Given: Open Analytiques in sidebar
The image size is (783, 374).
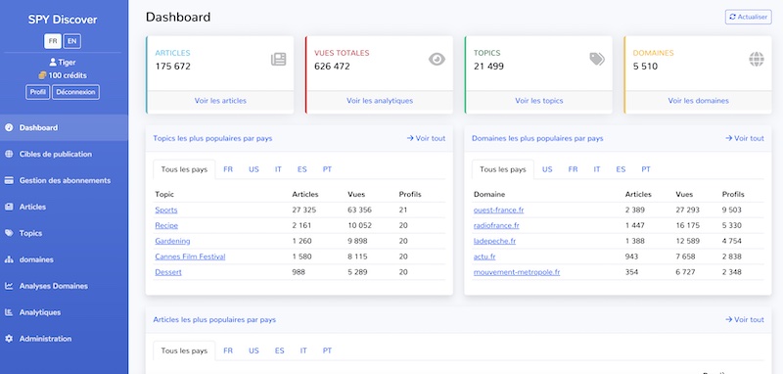Looking at the screenshot, I should click(64, 312).
